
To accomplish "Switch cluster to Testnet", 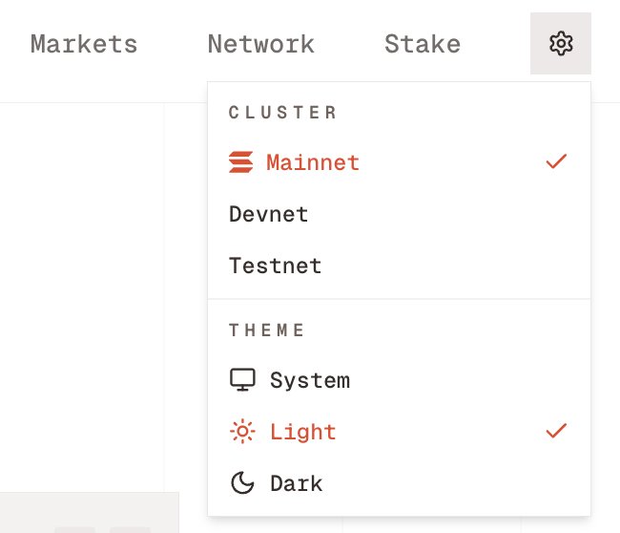I will point(276,266).
